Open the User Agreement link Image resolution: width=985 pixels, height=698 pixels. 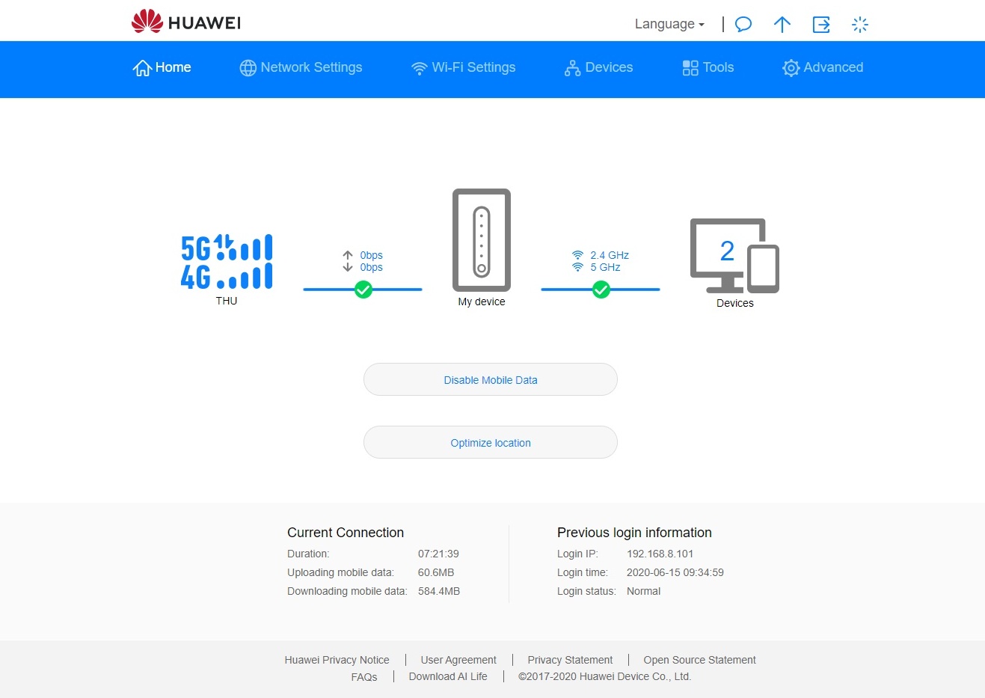[458, 660]
